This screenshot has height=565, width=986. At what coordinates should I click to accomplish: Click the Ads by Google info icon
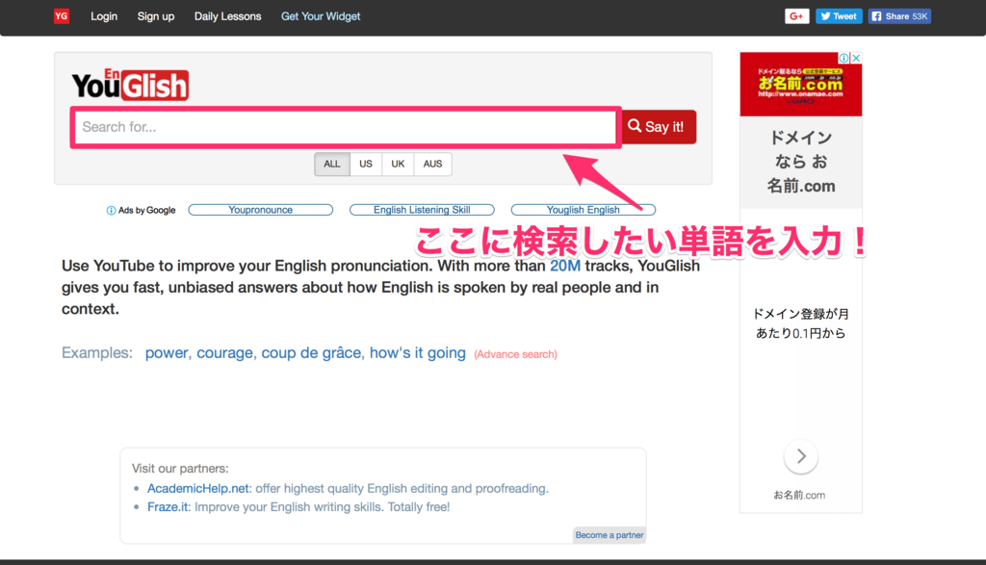[111, 211]
